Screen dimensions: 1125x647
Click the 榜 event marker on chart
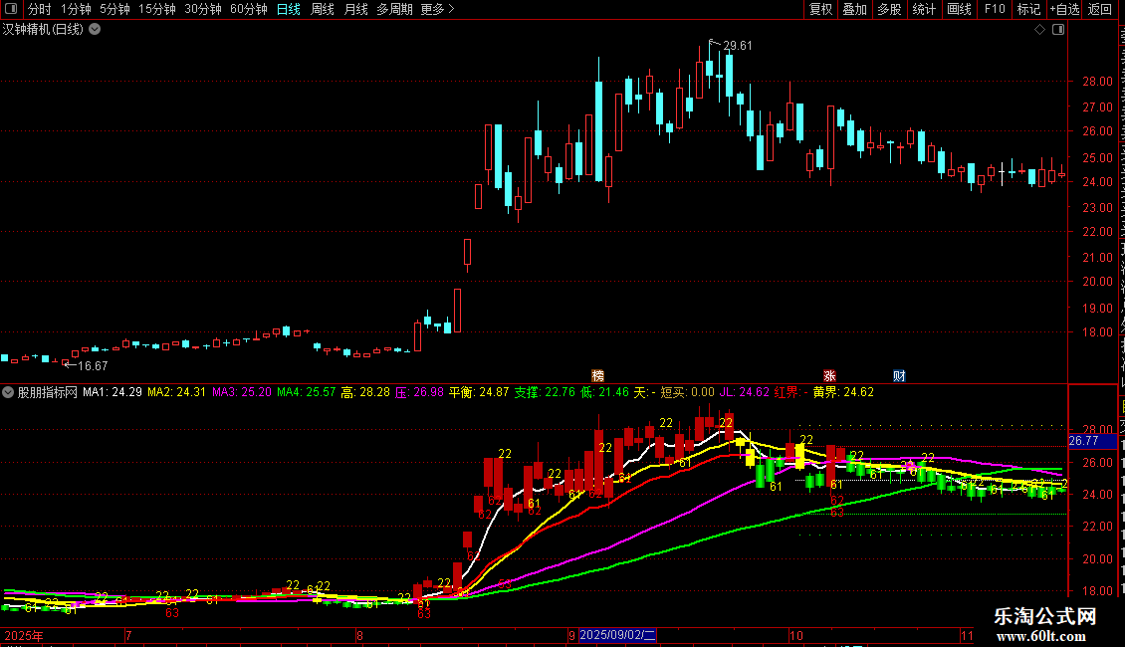pos(597,376)
